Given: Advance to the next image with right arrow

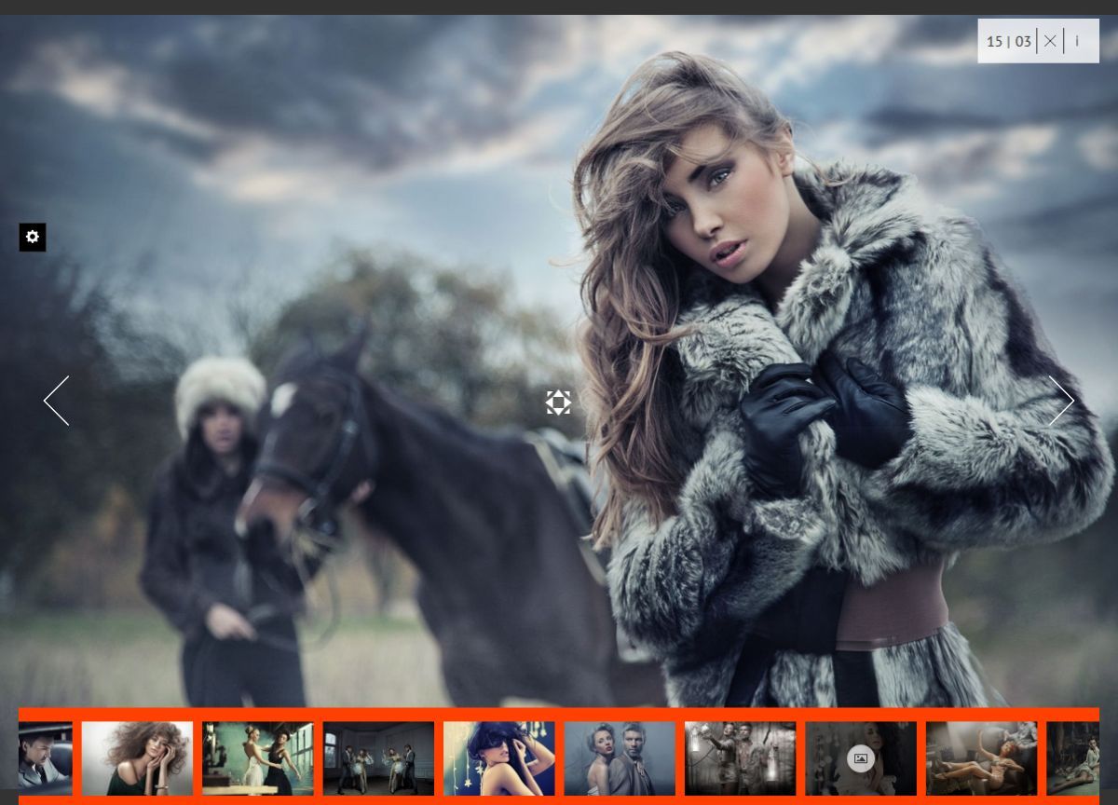Looking at the screenshot, I should [1061, 401].
